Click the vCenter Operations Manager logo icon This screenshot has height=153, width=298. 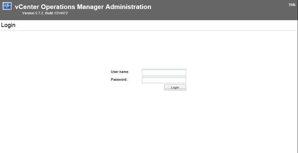7,6
